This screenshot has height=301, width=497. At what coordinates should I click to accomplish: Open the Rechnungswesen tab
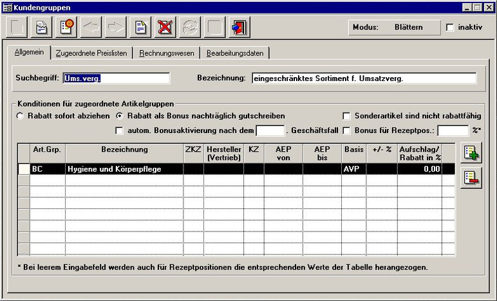point(167,53)
